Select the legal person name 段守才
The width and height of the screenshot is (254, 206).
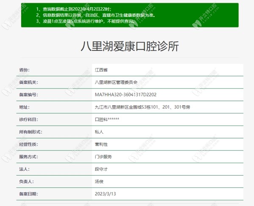(x=101, y=169)
